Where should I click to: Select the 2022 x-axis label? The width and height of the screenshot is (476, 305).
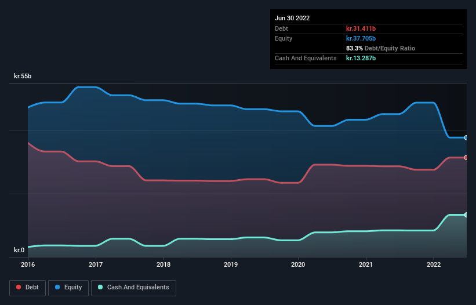434,264
